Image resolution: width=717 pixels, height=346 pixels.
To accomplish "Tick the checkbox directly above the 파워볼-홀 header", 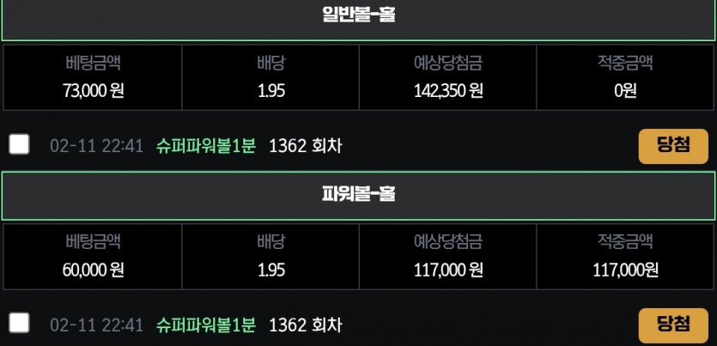I will tap(19, 144).
